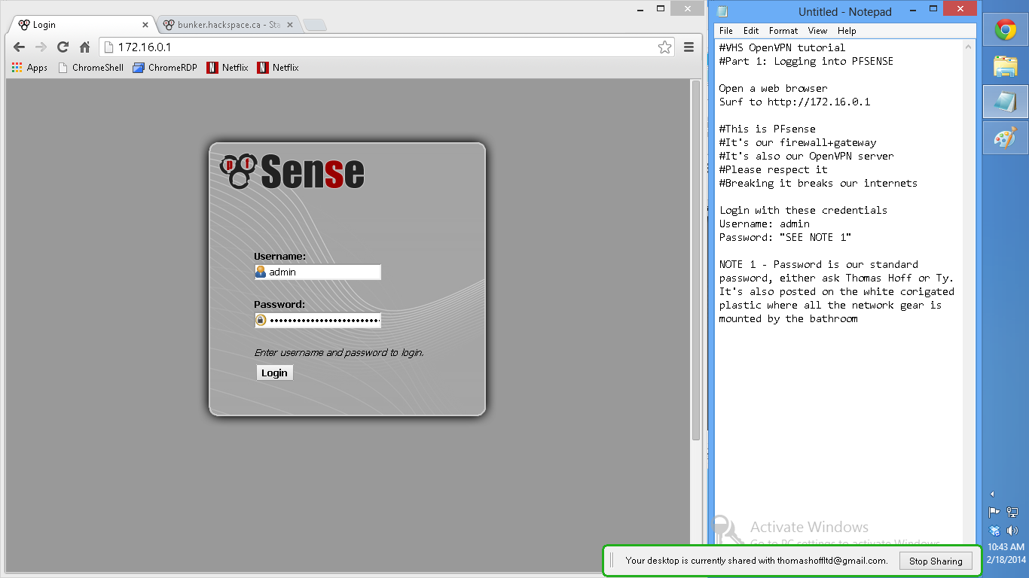Open the Chrome hamburger menu

click(x=689, y=47)
